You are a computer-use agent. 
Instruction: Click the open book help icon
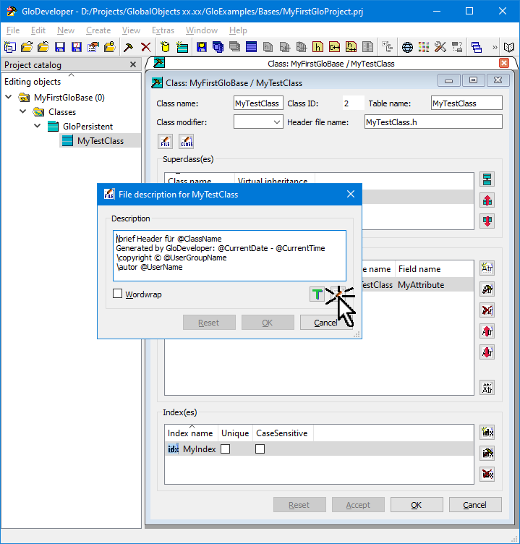coord(509,47)
